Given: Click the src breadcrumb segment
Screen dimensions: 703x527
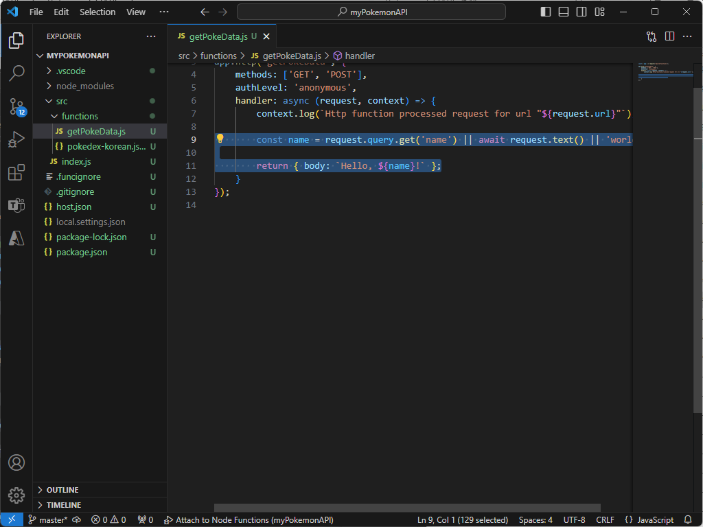Looking at the screenshot, I should pos(184,56).
